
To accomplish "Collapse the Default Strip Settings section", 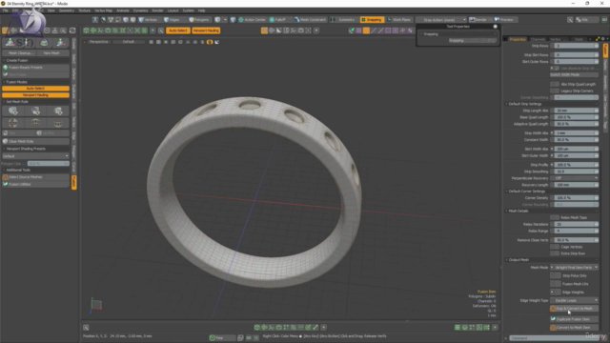I will pyautogui.click(x=524, y=104).
